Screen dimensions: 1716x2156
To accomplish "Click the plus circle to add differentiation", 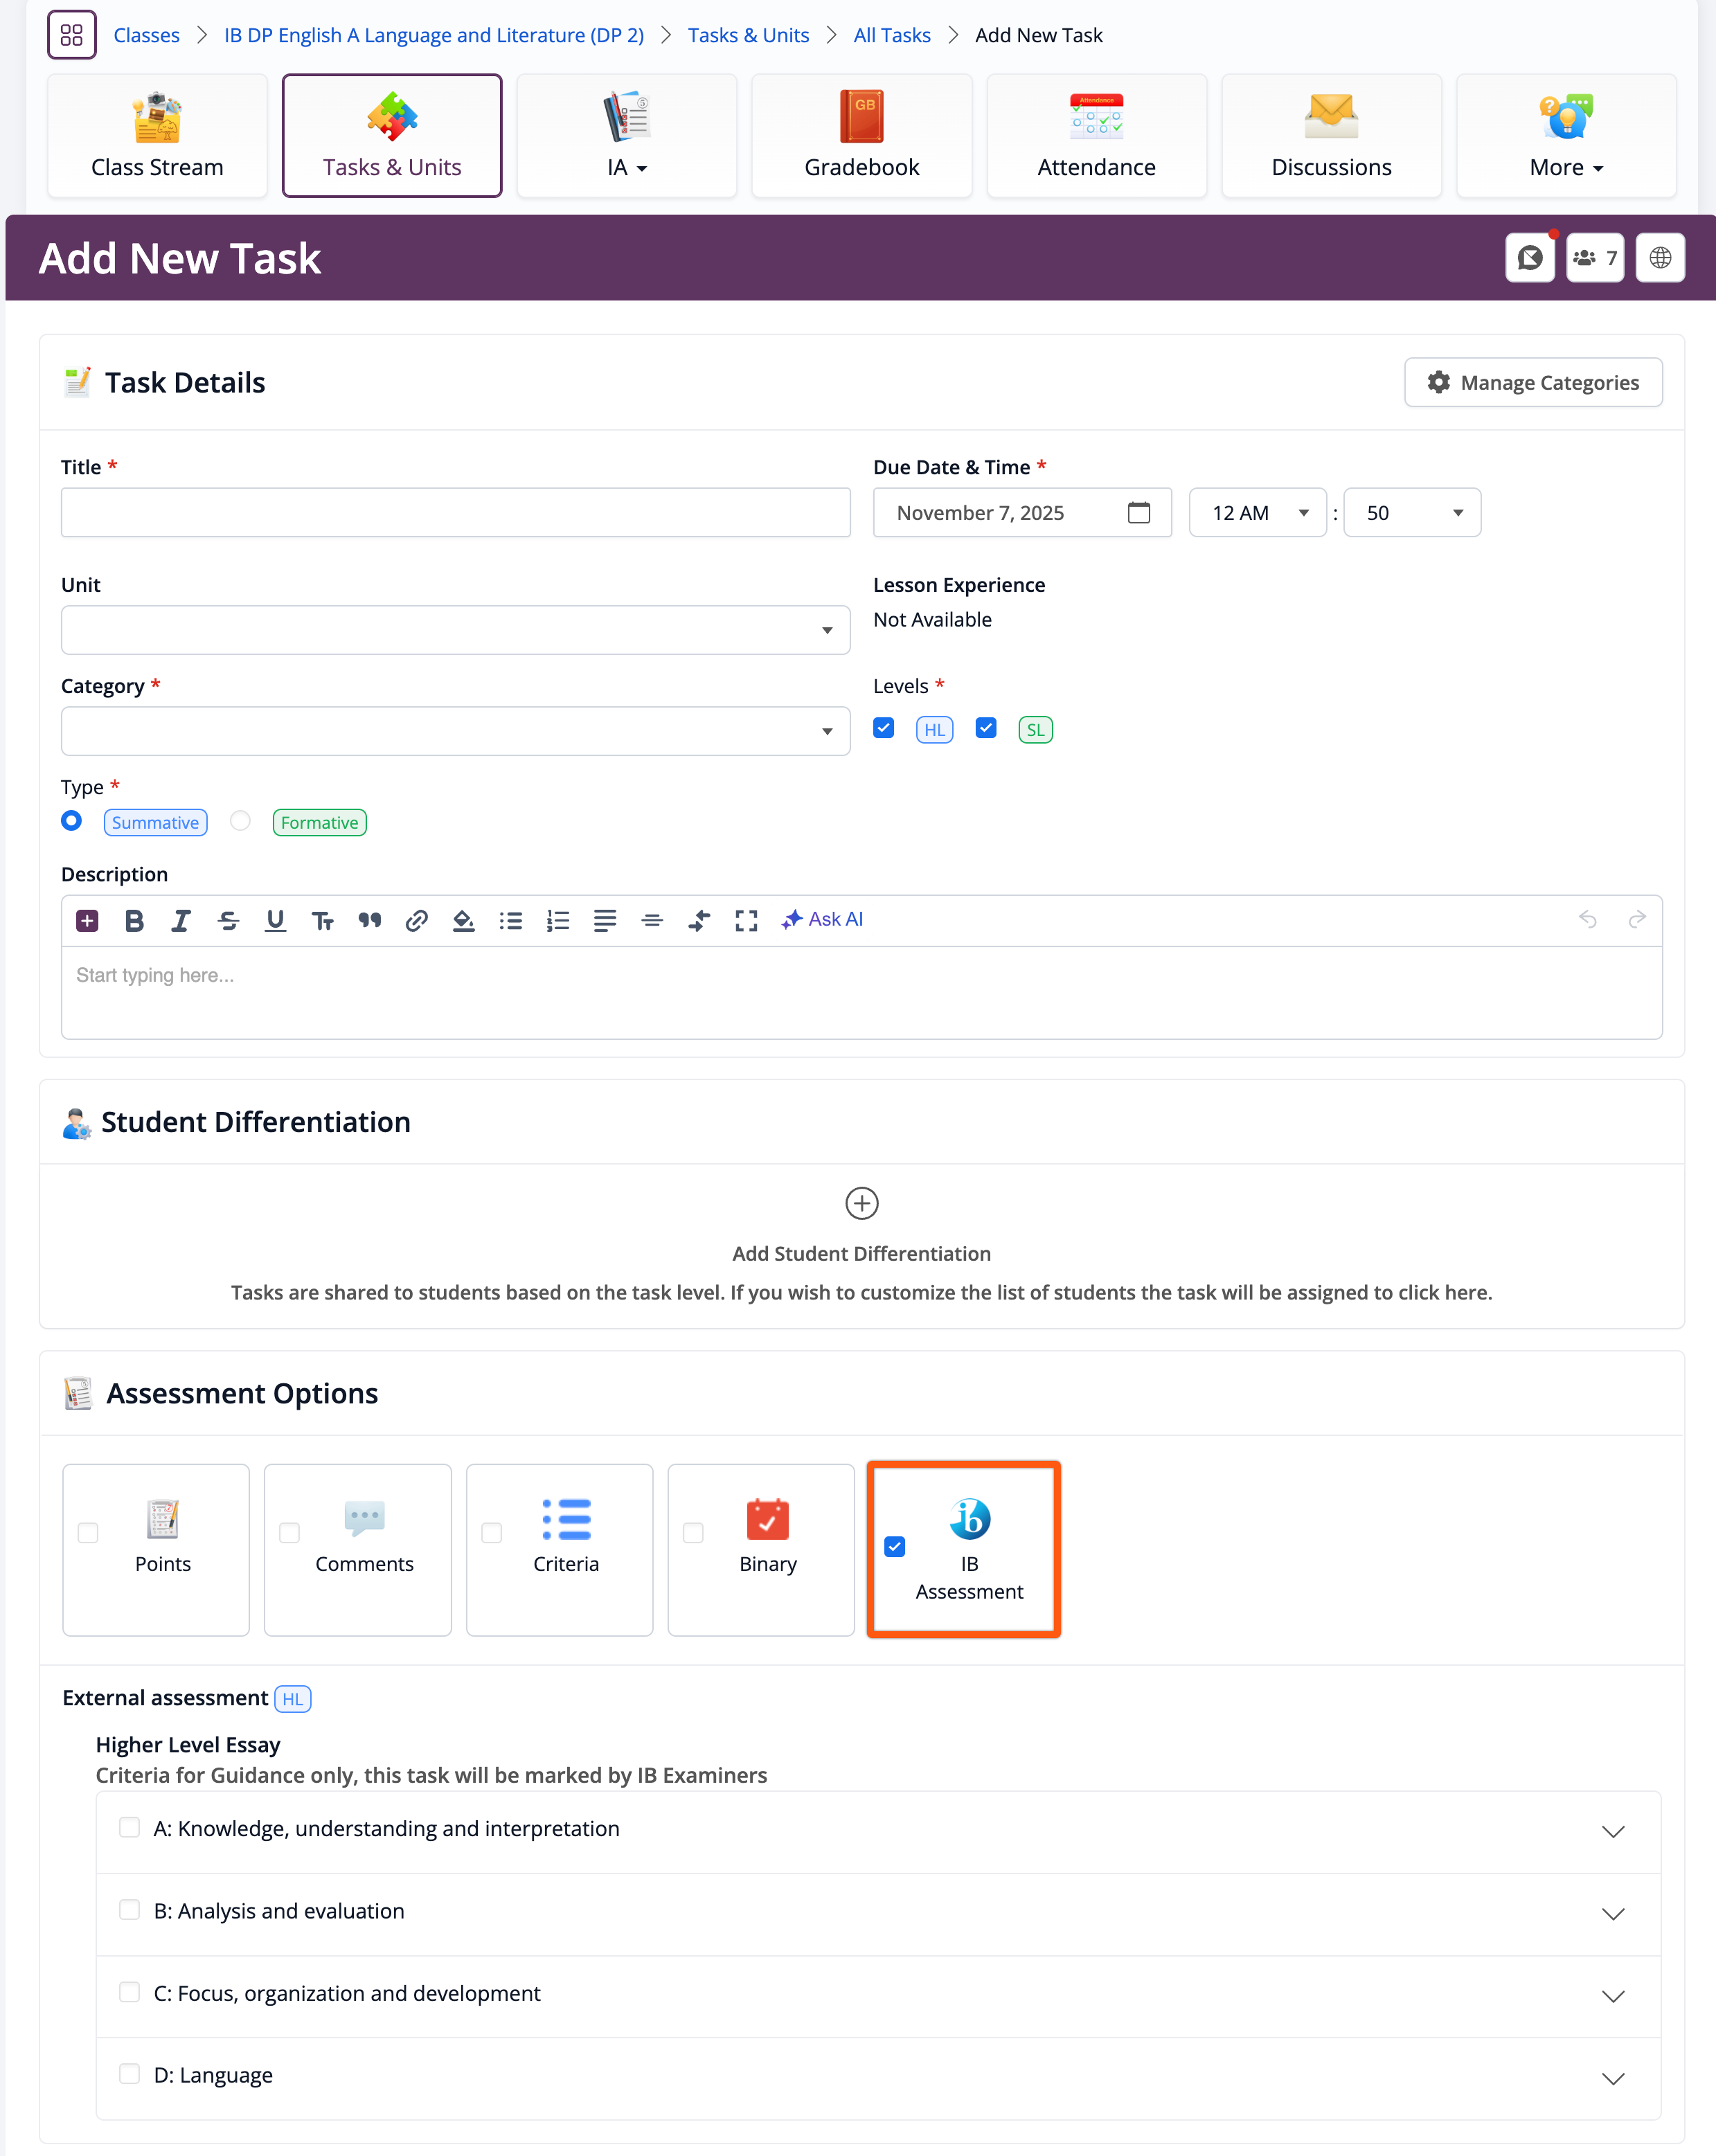I will 861,1203.
